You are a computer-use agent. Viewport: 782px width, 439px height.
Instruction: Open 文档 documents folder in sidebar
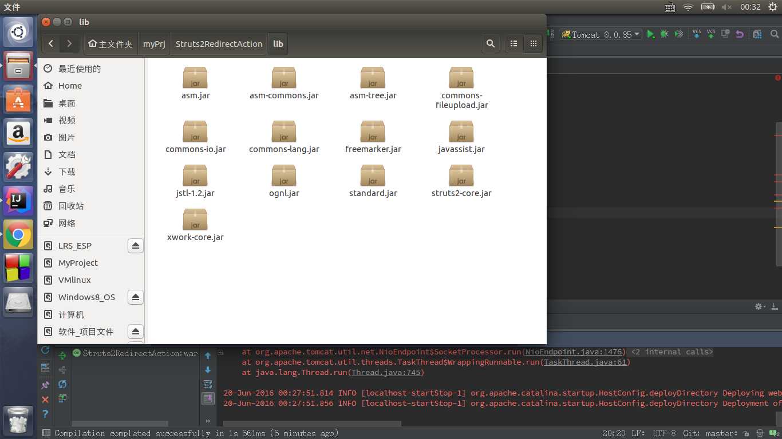[91, 154]
